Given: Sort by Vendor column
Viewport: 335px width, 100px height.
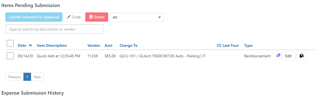Looking at the screenshot, I should (94, 45).
